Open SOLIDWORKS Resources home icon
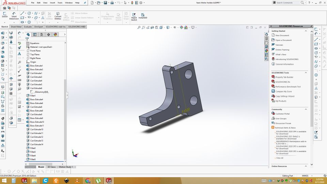This screenshot has width=327, height=184. click(266, 34)
